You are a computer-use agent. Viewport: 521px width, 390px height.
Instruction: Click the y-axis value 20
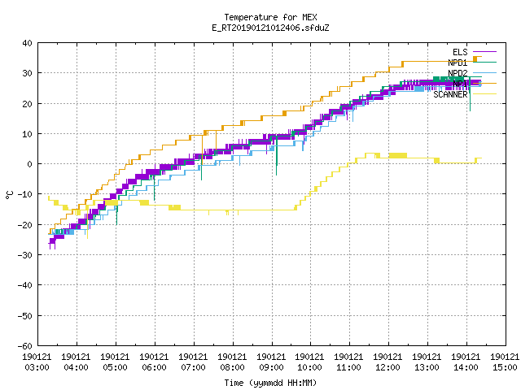click(x=27, y=104)
